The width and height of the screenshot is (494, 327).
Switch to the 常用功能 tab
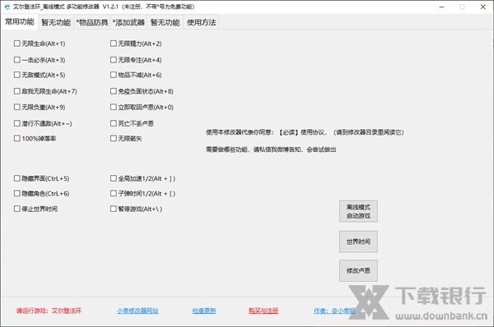[x=20, y=22]
